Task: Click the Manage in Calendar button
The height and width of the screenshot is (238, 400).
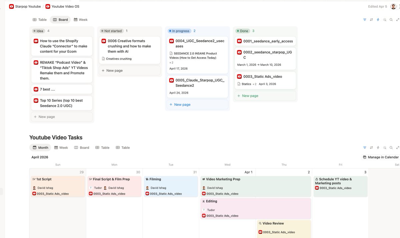Action: [381, 157]
